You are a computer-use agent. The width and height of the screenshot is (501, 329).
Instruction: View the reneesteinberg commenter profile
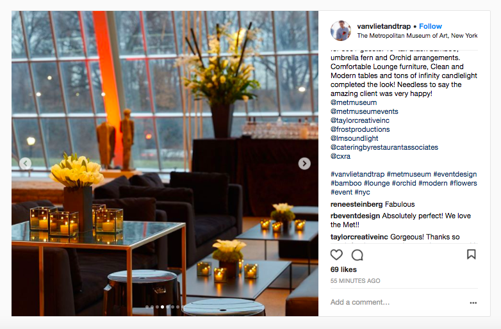point(356,204)
